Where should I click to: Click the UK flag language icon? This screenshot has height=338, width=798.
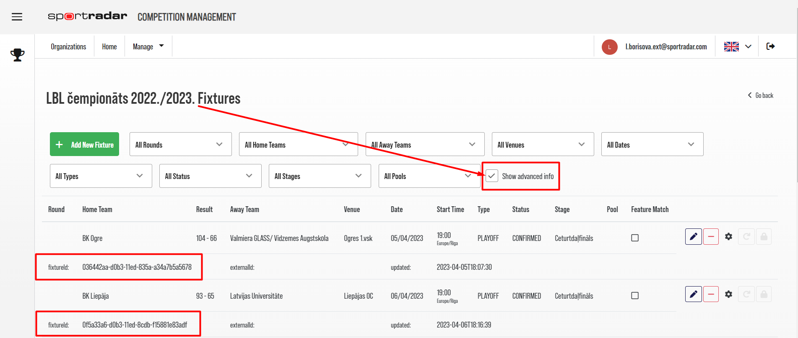click(731, 46)
